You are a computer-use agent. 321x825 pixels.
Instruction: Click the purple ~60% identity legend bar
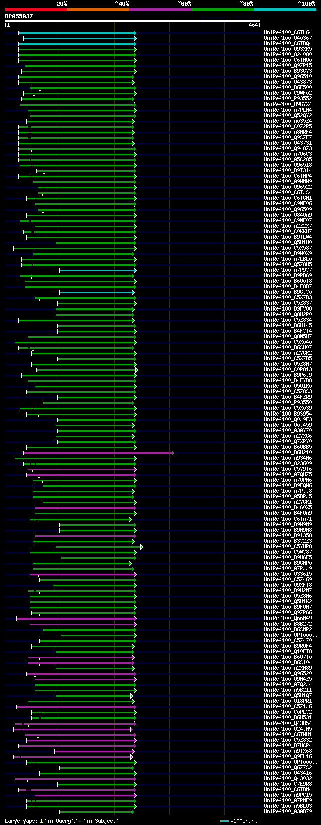[x=160, y=9]
